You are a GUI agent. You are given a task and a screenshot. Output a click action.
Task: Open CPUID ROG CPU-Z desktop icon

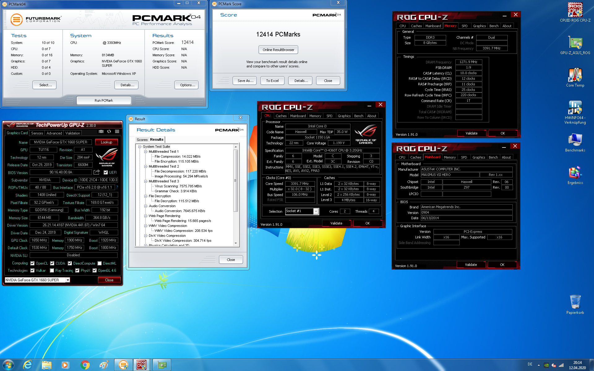(x=575, y=13)
